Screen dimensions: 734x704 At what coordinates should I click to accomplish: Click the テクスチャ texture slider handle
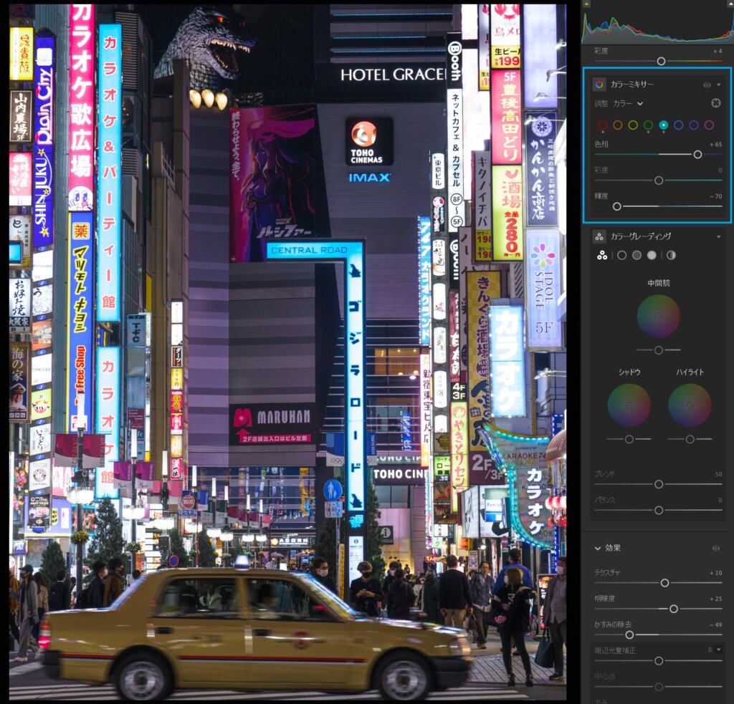[664, 583]
